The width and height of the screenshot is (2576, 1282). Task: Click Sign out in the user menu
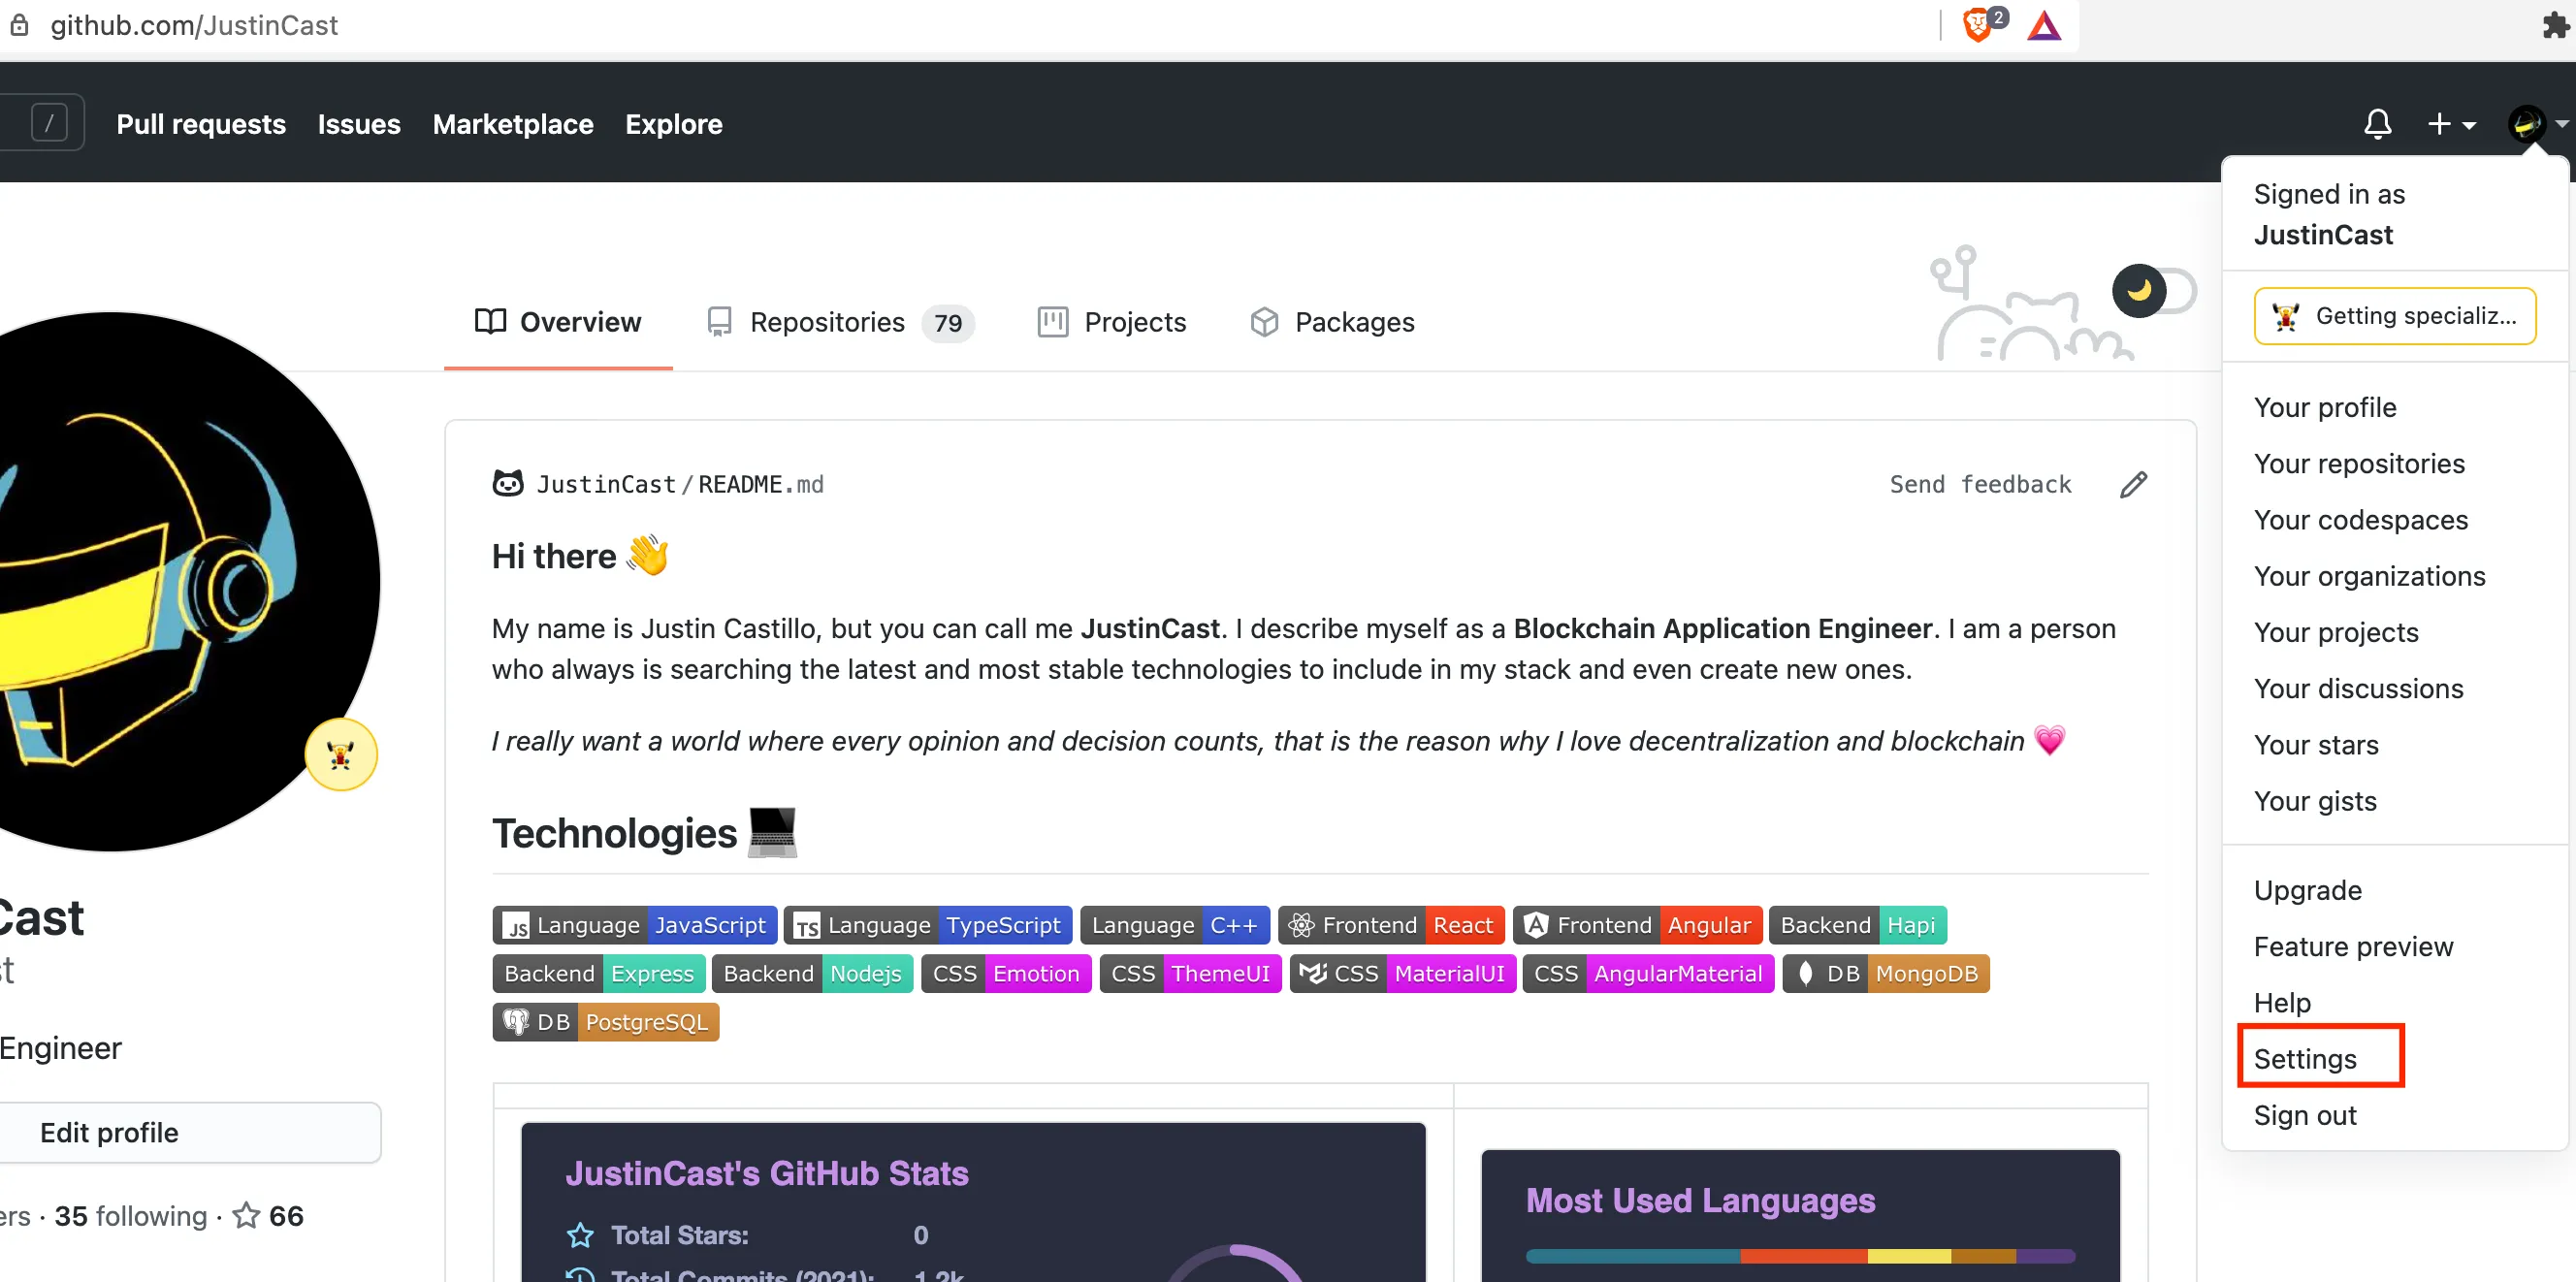[x=2305, y=1115]
